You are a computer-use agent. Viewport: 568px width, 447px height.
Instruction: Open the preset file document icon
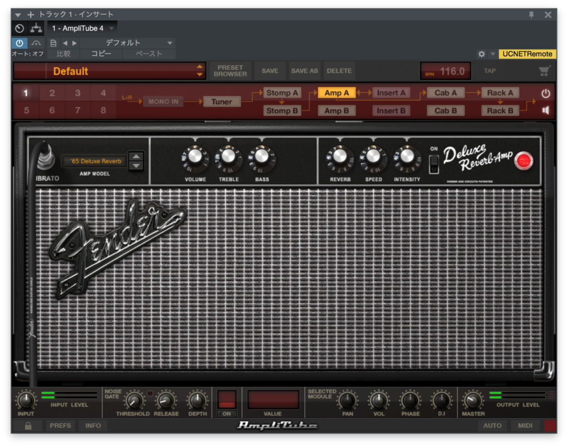pos(53,43)
